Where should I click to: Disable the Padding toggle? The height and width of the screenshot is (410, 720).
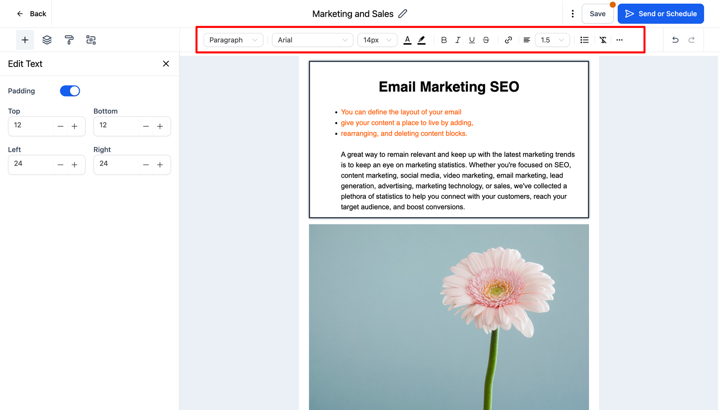point(70,91)
